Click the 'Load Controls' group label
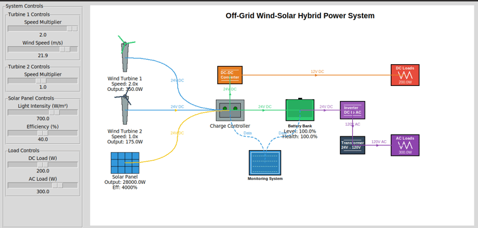Screen dimensions: 478x228 pyautogui.click(x=24, y=151)
